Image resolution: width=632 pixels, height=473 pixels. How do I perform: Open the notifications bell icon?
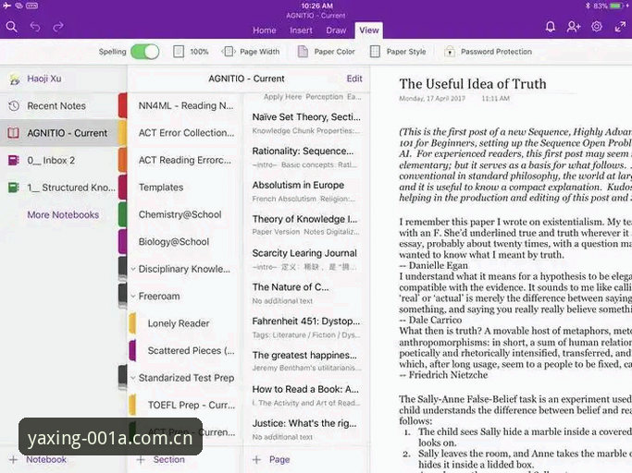(551, 27)
